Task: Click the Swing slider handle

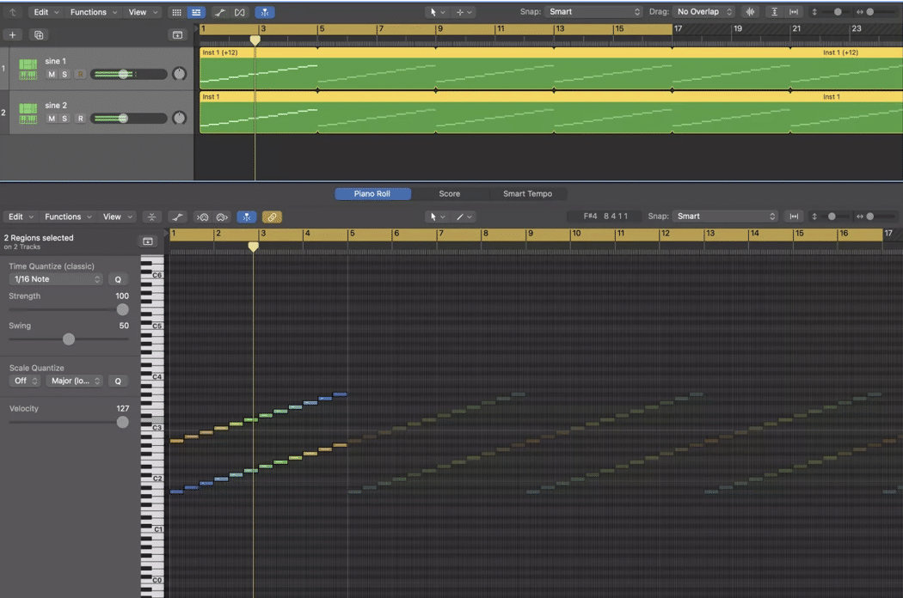Action: click(x=69, y=339)
